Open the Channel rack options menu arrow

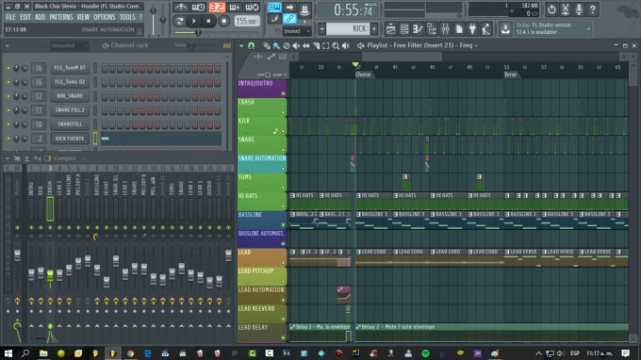(7, 46)
